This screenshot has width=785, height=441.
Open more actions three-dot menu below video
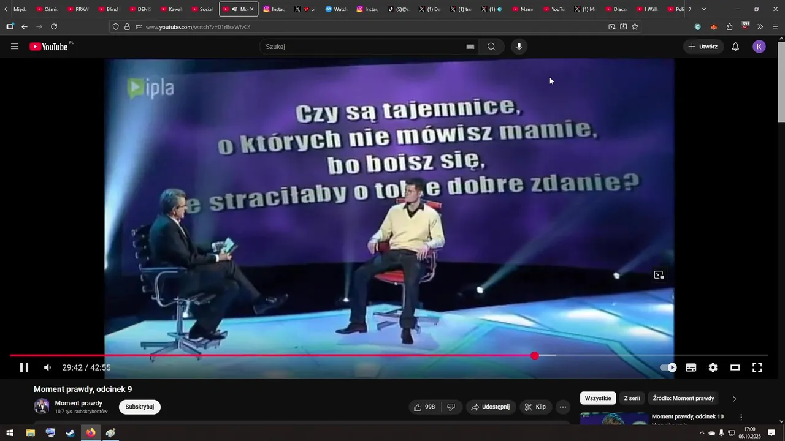coord(563,407)
